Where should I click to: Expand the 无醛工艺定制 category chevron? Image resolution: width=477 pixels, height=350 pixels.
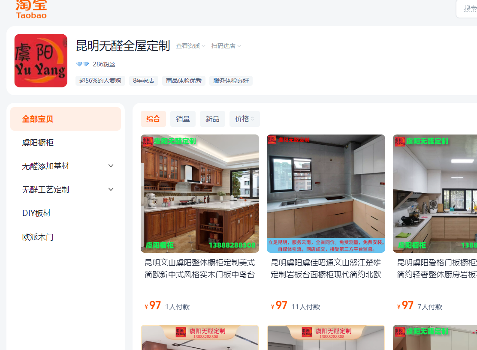(x=111, y=189)
